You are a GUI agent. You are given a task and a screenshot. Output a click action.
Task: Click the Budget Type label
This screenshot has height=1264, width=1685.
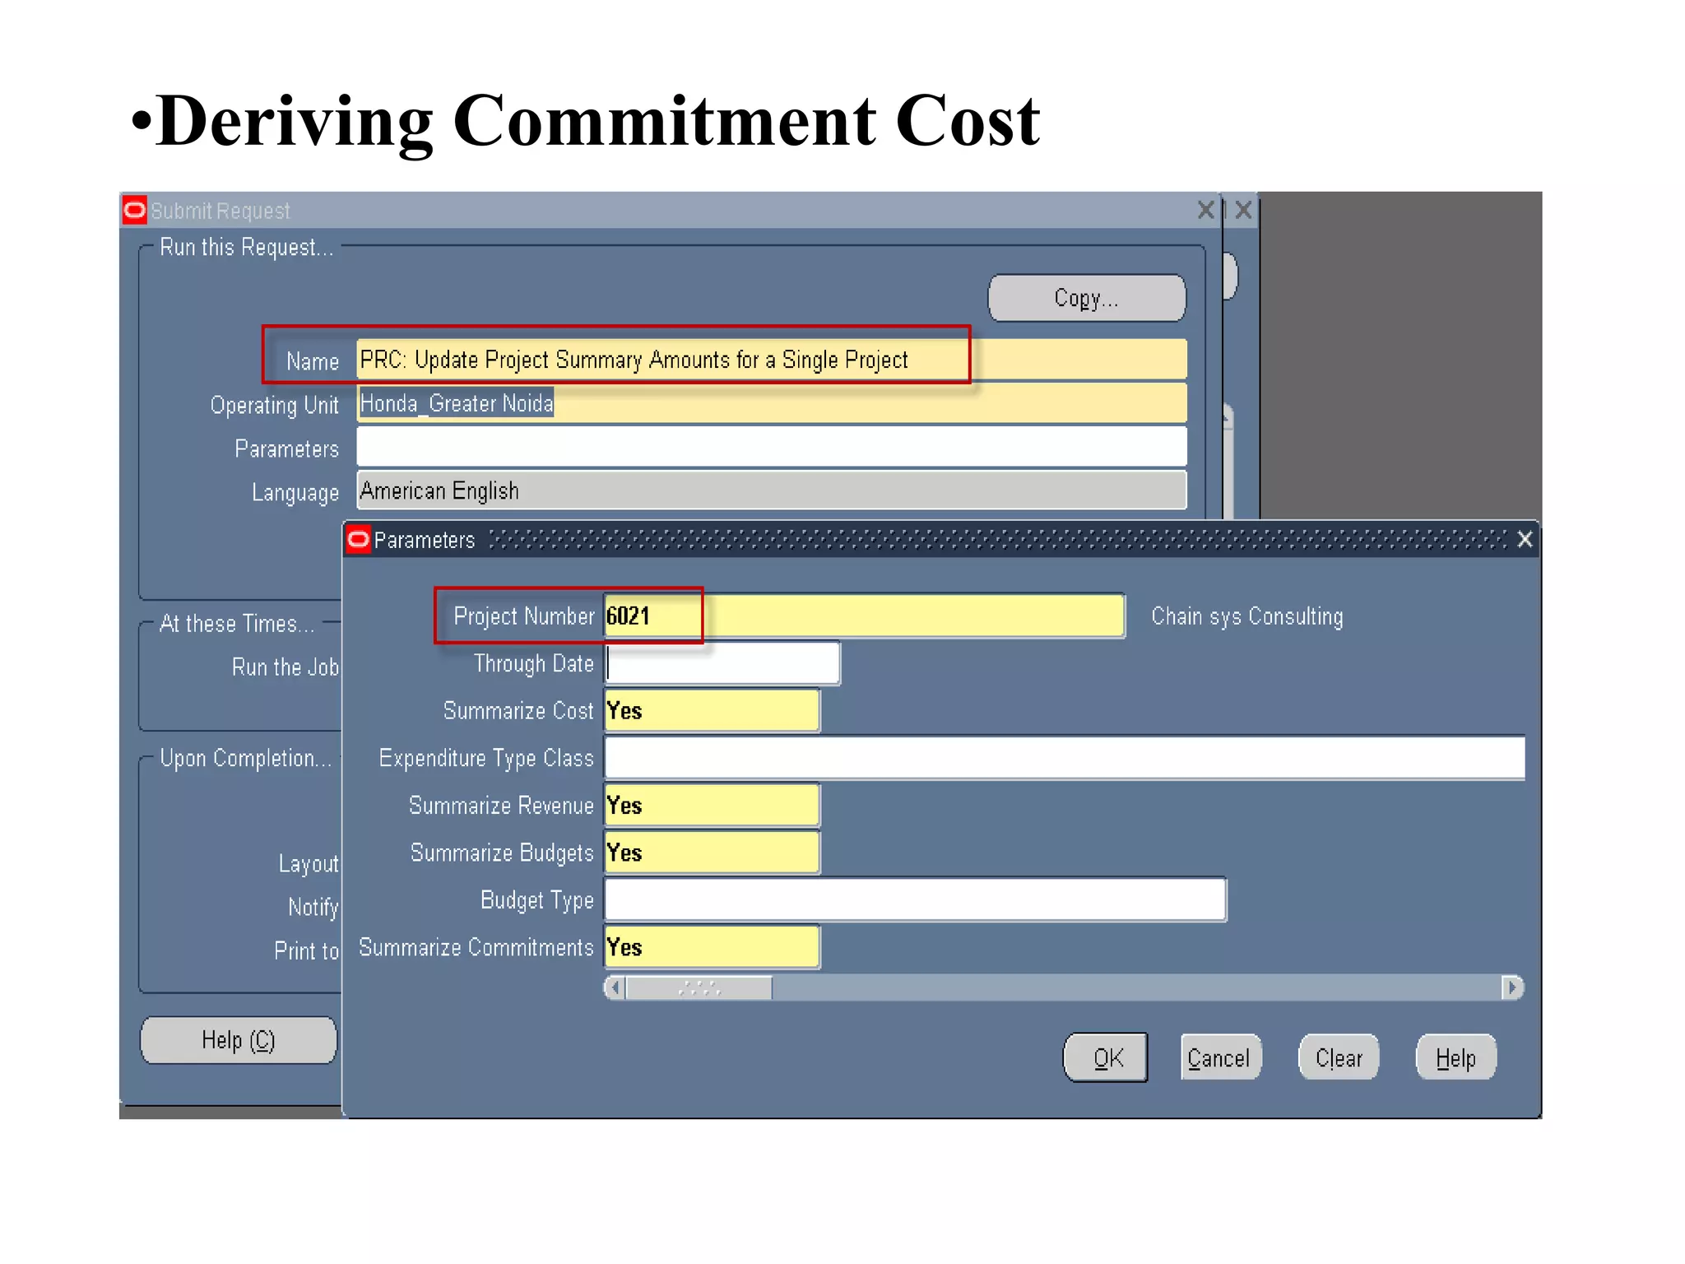coord(537,900)
